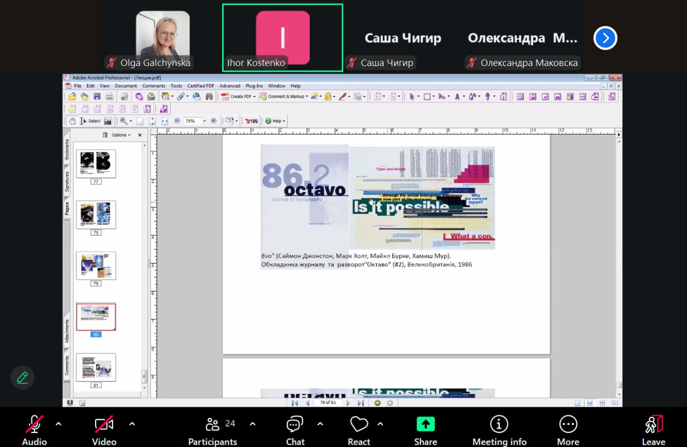This screenshot has width=687, height=447.
Task: Go to the next page arrow
Action: tap(348, 403)
